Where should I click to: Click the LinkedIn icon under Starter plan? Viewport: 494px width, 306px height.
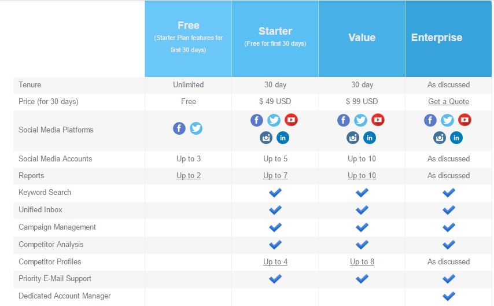pyautogui.click(x=283, y=138)
